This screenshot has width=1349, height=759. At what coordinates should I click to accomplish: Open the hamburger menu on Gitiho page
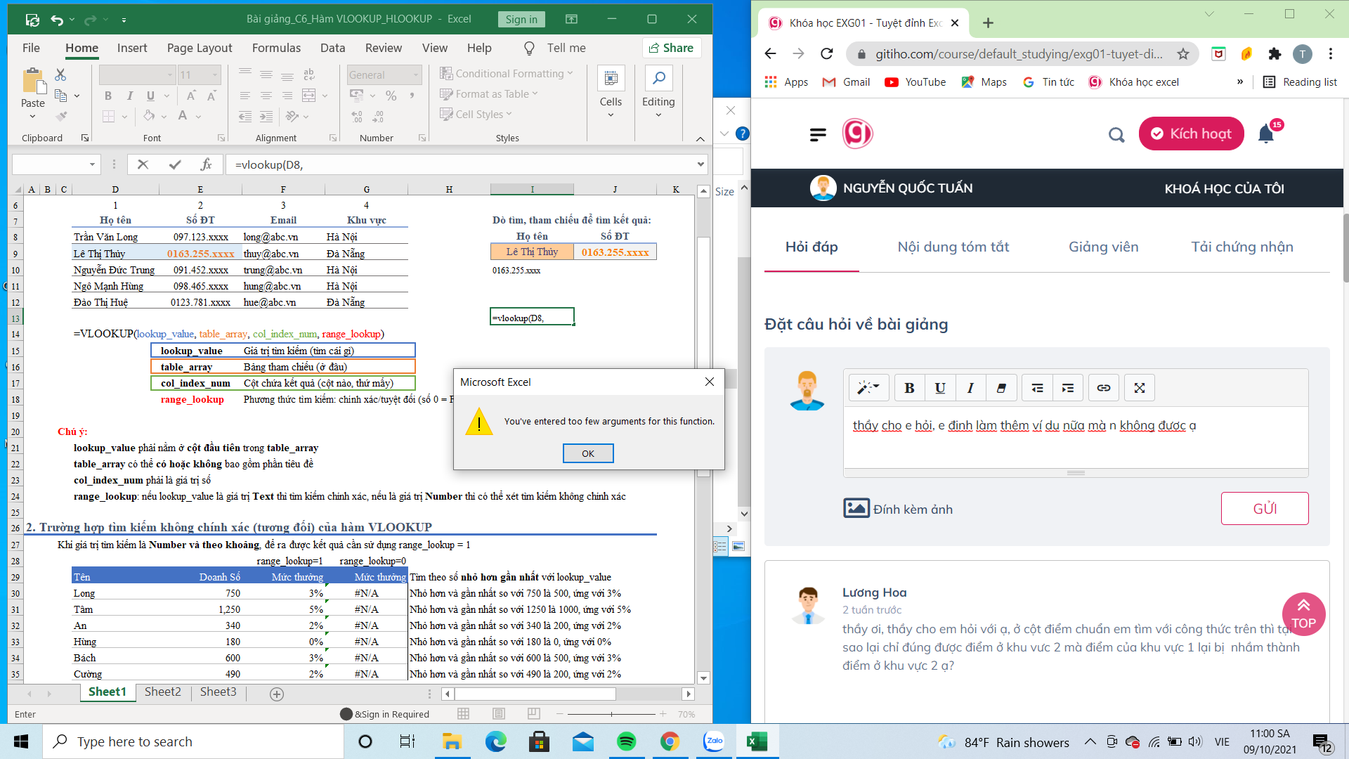point(818,134)
